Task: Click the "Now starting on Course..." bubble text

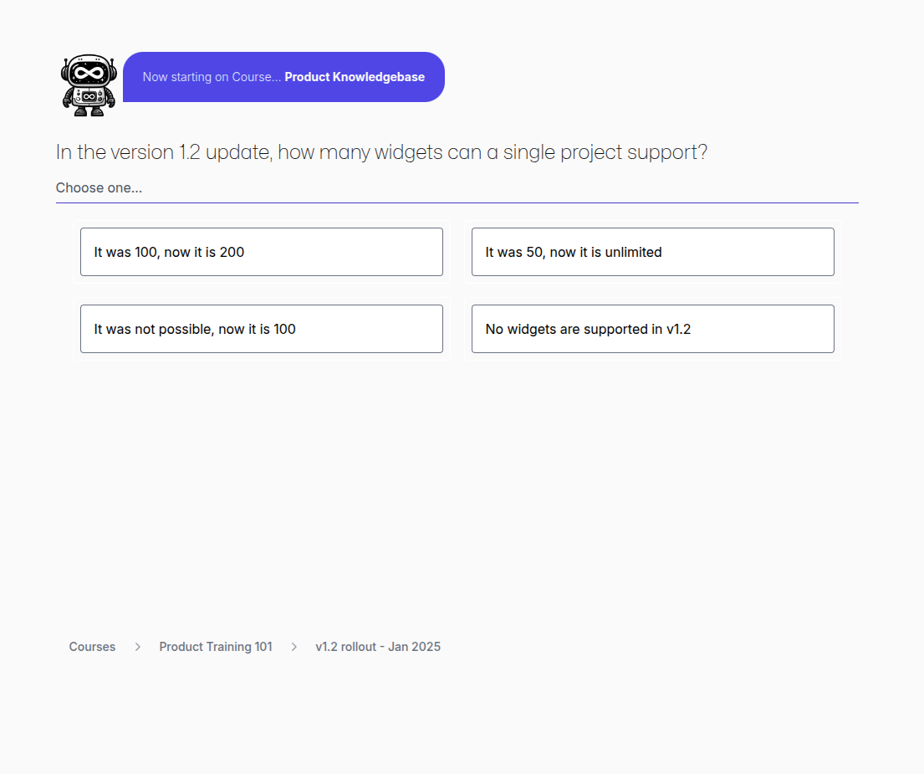Action: [x=212, y=77]
